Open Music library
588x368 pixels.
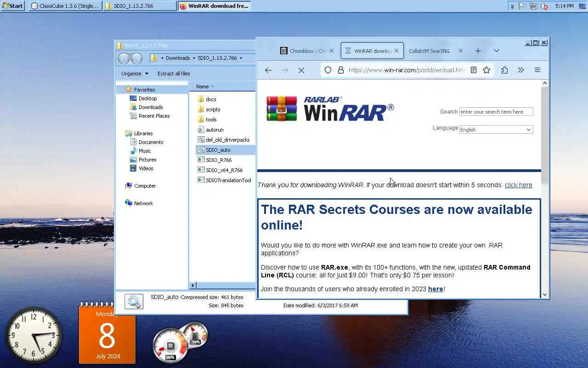point(145,151)
